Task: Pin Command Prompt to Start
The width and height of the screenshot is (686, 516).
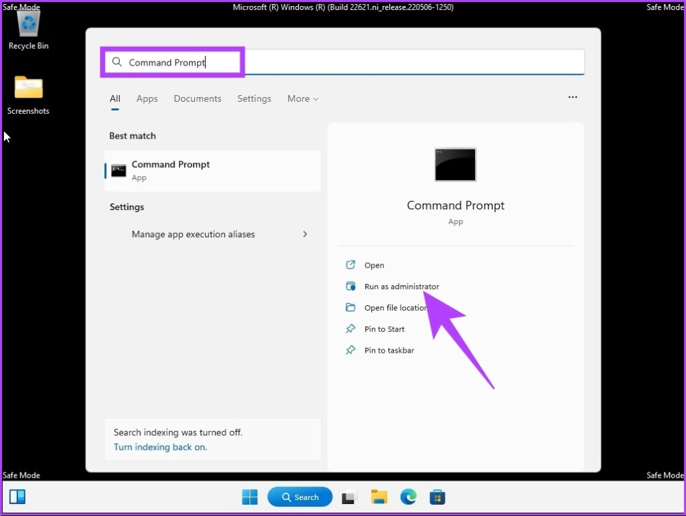Action: [x=384, y=329]
